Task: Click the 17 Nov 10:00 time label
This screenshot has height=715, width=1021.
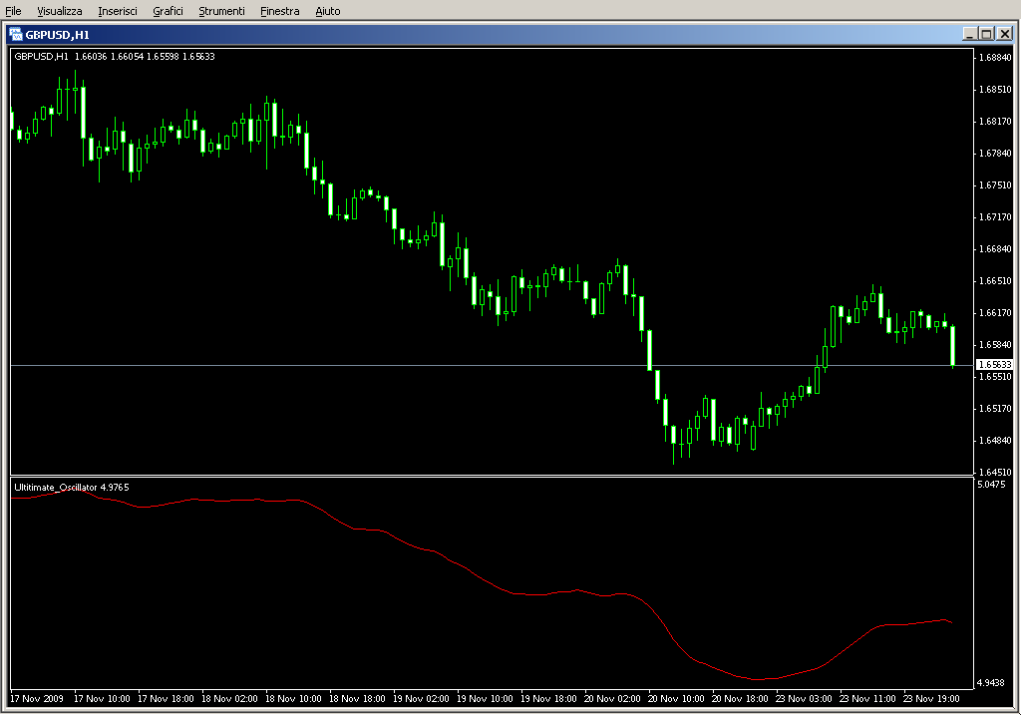Action: 102,699
